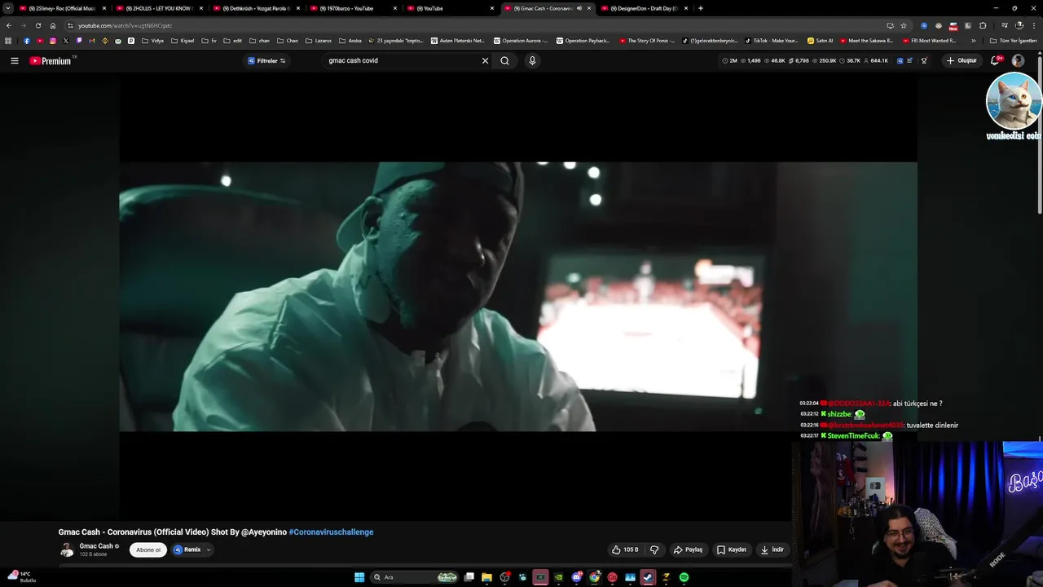
Task: Dislike the Gmac Cash video
Action: tap(654, 549)
